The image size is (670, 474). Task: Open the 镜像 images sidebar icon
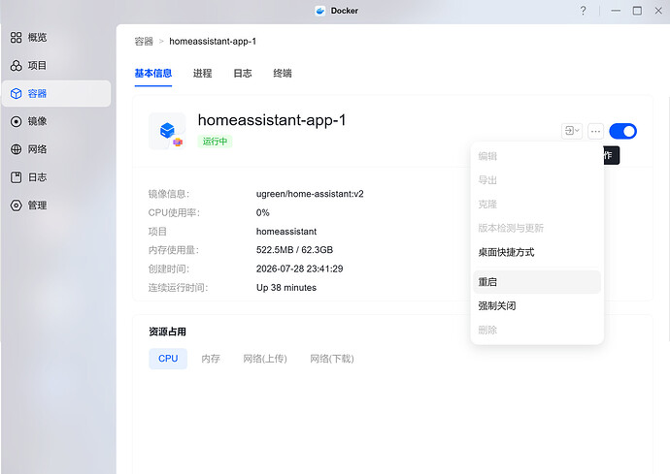(16, 121)
